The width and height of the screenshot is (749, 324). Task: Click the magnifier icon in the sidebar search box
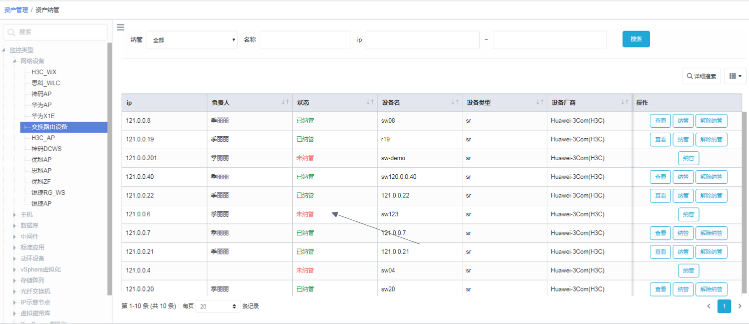pos(11,32)
